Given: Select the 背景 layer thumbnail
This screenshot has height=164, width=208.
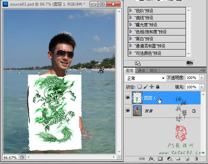Looking at the screenshot, I should click(137, 111).
